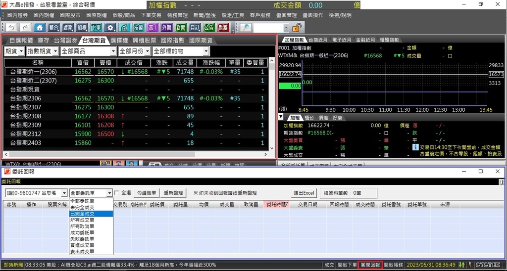Open the 國內證券 menu
The height and width of the screenshot is (271, 507).
17,15
